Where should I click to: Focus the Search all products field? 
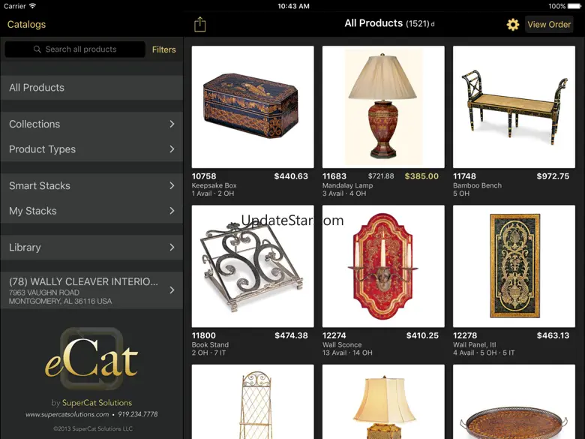(x=75, y=50)
